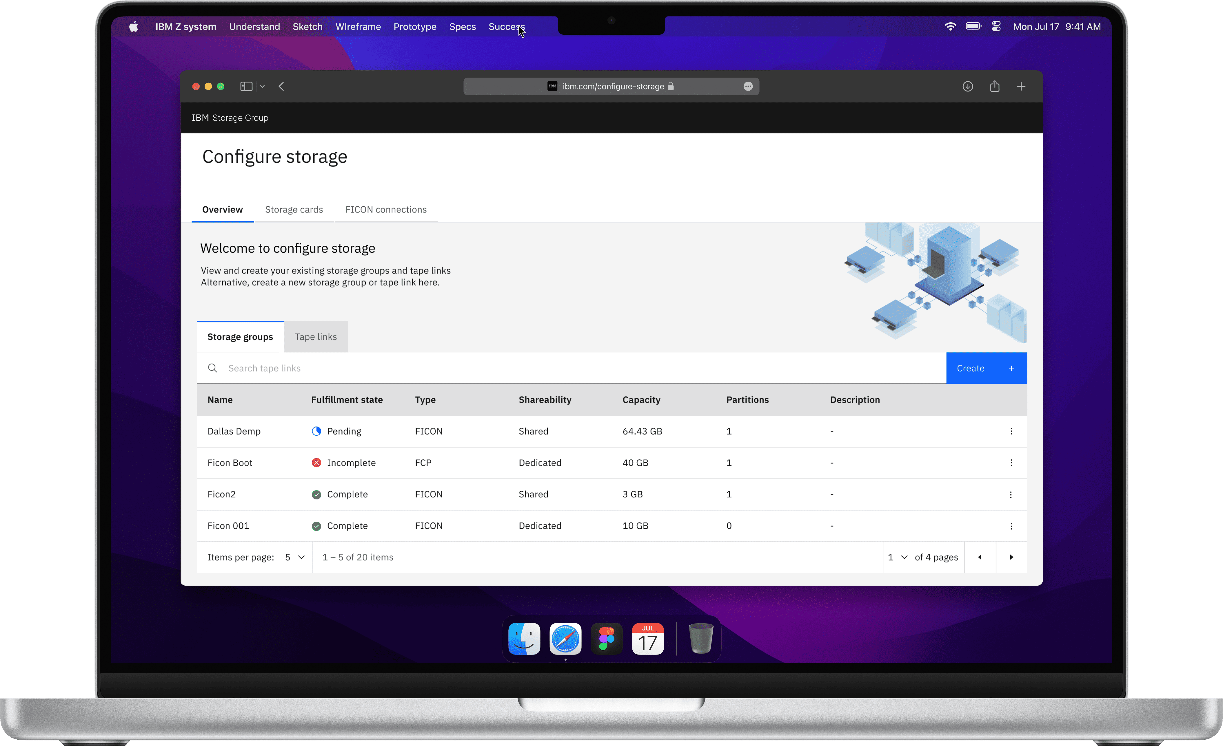Open Figma in the Dock
Viewport: 1223px width, 746px height.
coord(607,638)
